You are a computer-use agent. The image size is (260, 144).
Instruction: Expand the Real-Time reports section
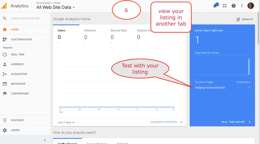pos(18,55)
